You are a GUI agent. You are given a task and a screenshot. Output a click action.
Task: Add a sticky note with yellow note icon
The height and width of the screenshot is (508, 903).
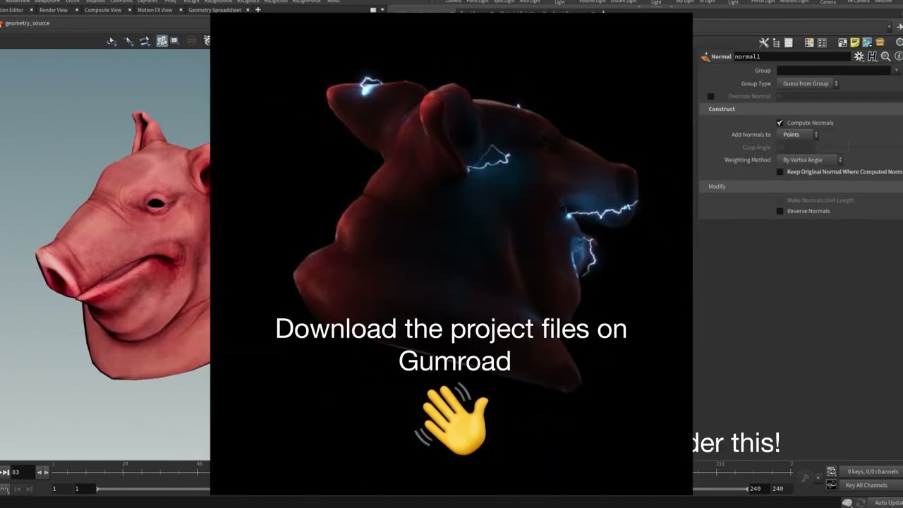point(854,43)
